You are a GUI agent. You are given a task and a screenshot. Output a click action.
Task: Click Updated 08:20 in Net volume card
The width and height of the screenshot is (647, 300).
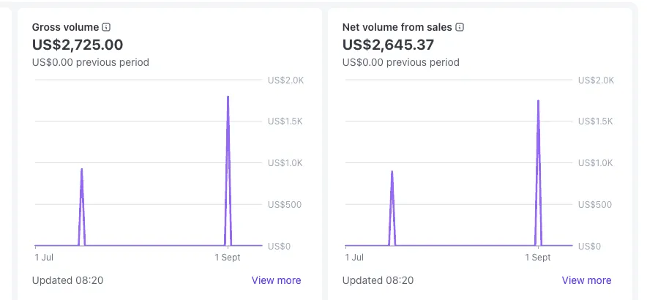378,280
